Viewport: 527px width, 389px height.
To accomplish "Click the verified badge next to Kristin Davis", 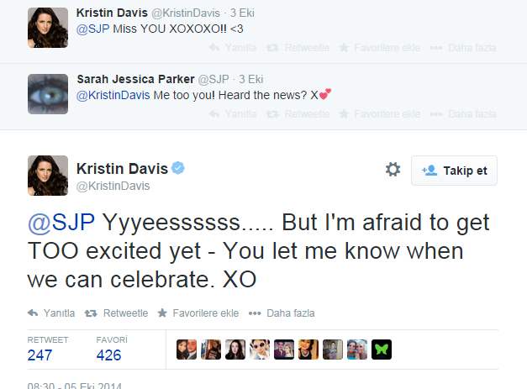I will 178,168.
